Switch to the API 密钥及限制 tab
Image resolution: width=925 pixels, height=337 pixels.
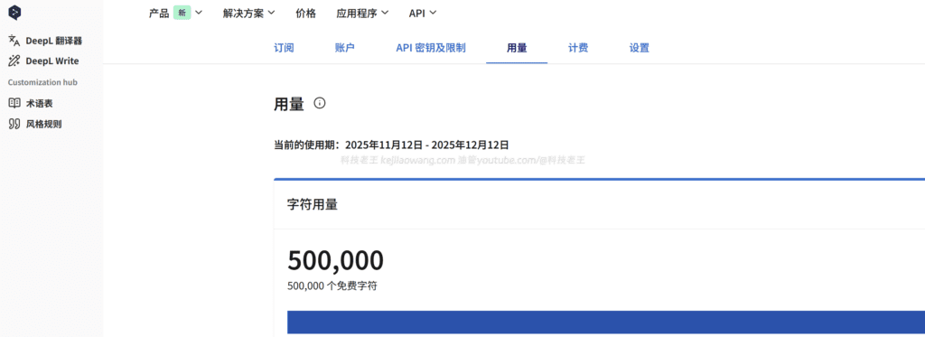tap(431, 48)
